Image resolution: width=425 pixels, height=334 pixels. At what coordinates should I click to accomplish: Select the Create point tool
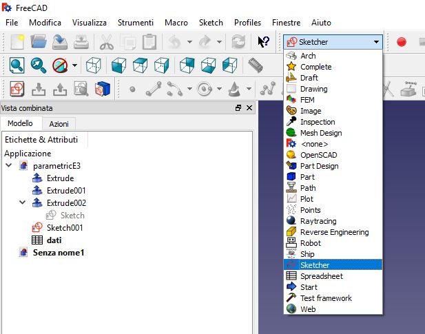point(132,89)
